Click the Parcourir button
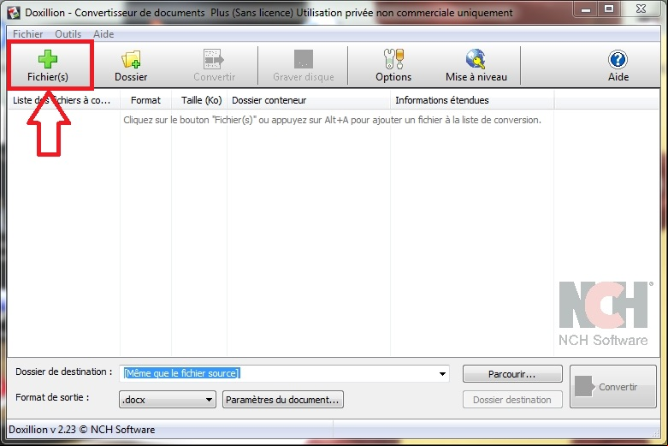The height and width of the screenshot is (446, 668). tap(512, 374)
